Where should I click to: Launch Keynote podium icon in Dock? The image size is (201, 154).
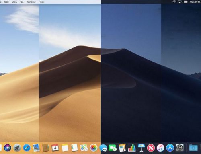coord(141,148)
